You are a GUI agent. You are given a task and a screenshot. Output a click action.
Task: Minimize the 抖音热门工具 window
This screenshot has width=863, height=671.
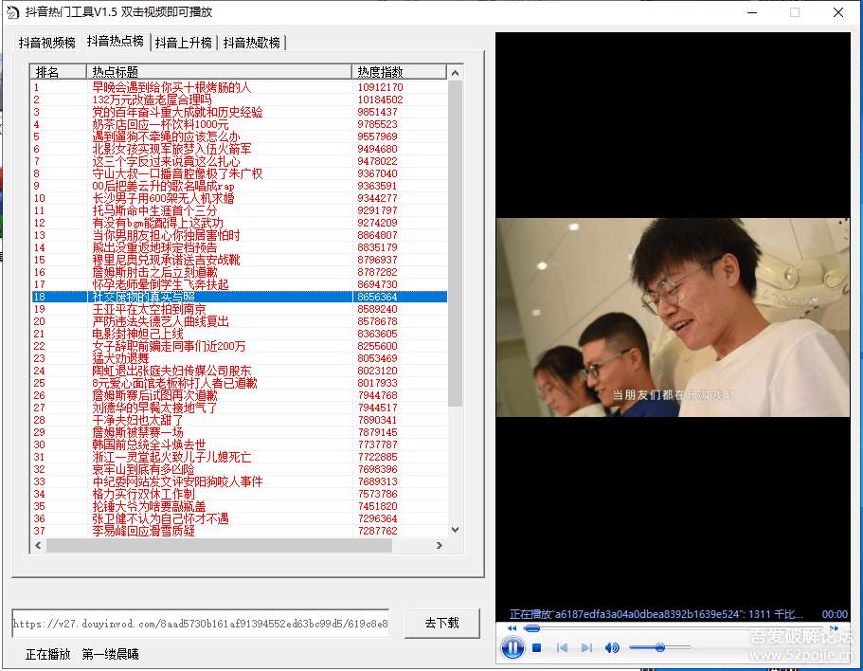[x=752, y=12]
